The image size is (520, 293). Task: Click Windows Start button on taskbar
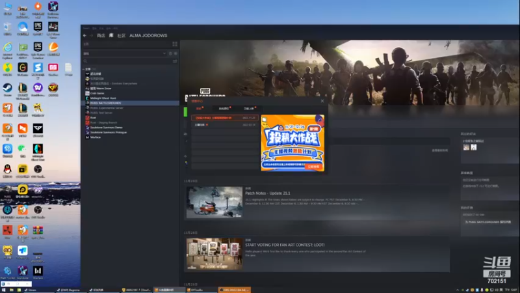coord(3,290)
